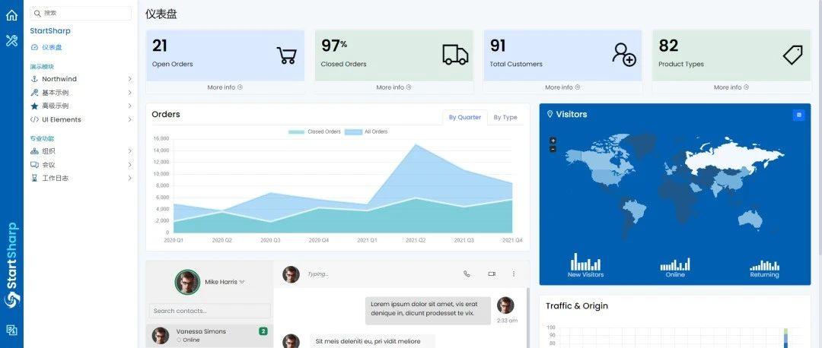Open the tools icon in left rail
822x348 pixels.
11,40
